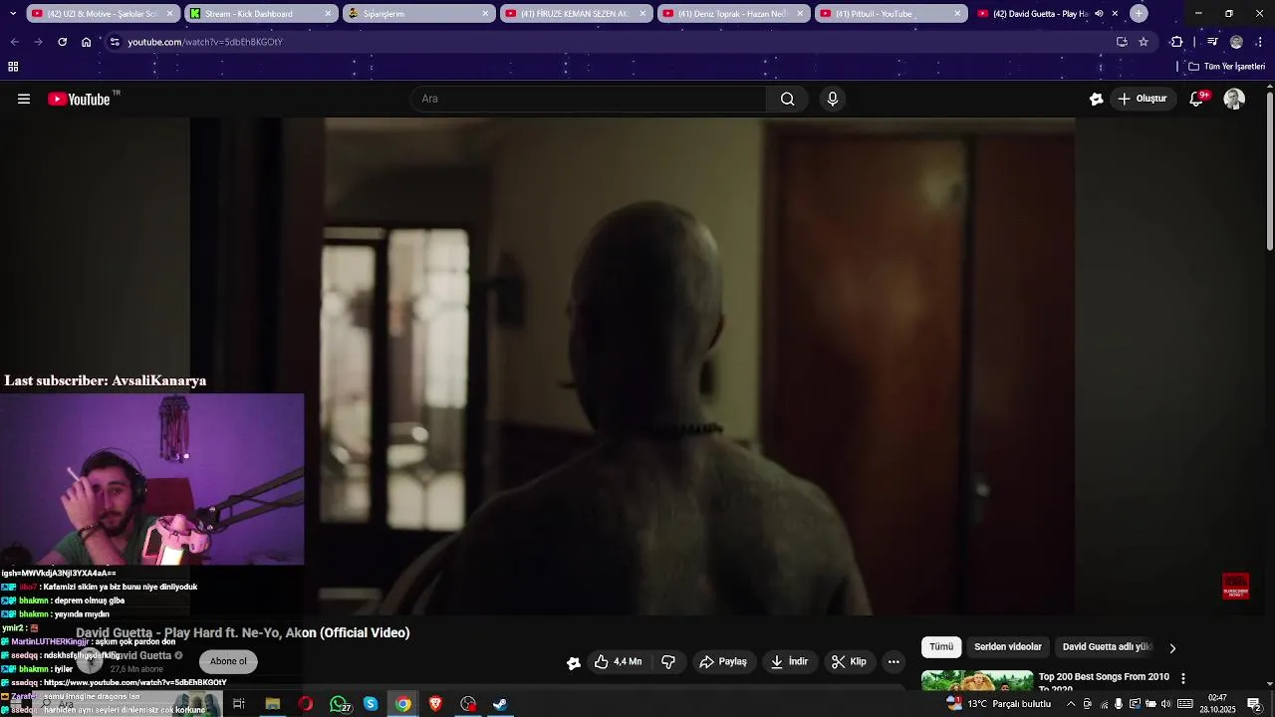Select the Seriden videolar chip
The height and width of the screenshot is (717, 1275).
(x=1007, y=647)
